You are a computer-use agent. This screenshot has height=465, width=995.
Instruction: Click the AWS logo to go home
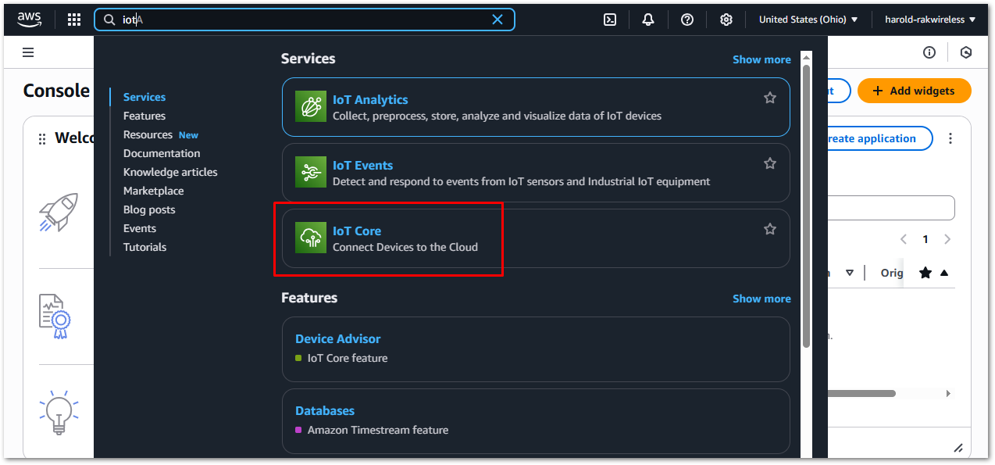[29, 19]
